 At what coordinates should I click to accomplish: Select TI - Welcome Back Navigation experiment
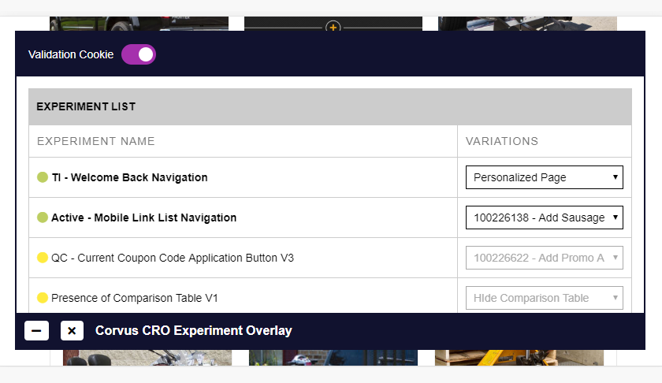[x=129, y=177]
